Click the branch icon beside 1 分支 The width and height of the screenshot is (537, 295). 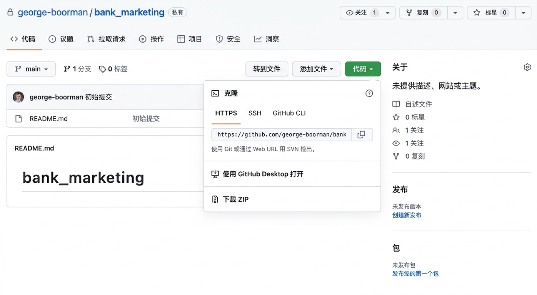pyautogui.click(x=67, y=69)
